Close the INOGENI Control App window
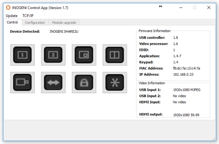This screenshot has height=144, width=219. tap(209, 7)
